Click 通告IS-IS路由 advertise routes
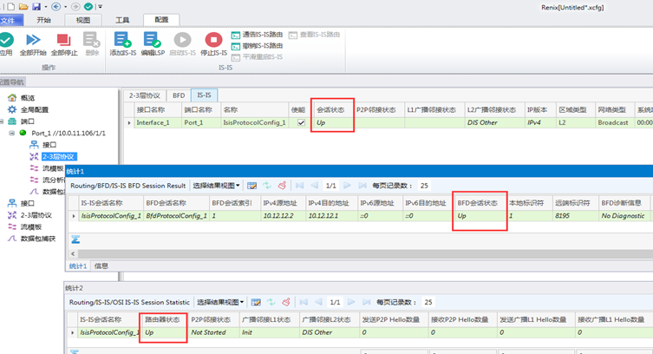Image resolution: width=653 pixels, height=354 pixels. click(x=258, y=35)
